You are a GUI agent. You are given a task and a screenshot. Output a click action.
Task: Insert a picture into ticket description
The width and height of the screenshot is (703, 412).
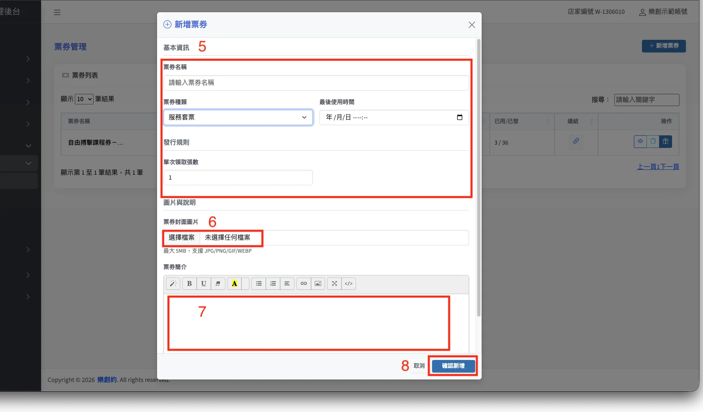click(x=318, y=284)
